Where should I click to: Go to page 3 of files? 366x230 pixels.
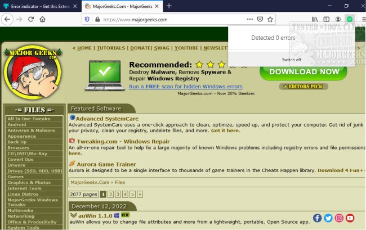coord(118,195)
